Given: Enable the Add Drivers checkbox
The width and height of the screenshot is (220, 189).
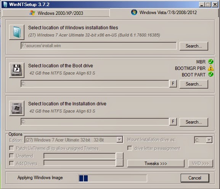Looking at the screenshot, I should (x=12, y=163).
